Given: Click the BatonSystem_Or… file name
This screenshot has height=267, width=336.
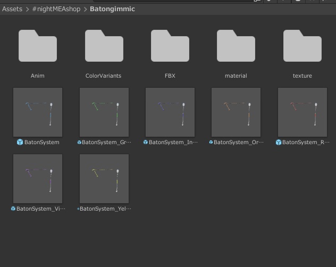Looking at the screenshot, I should [x=239, y=142].
